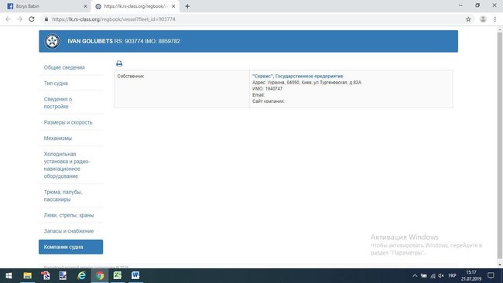Close the lk.rs-class.org regbook tab
This screenshot has height=283, width=503.
click(x=173, y=6)
